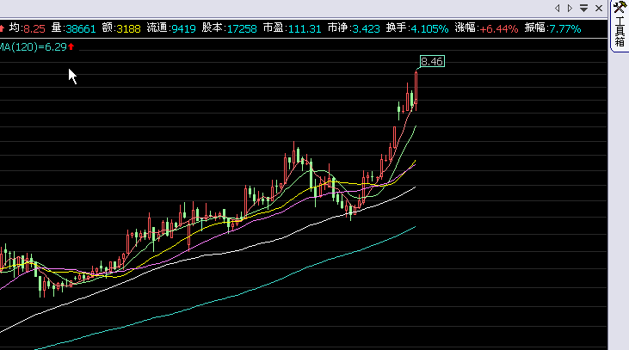629x350 pixels.
Task: Click the 8.46 price high label
Action: point(432,61)
